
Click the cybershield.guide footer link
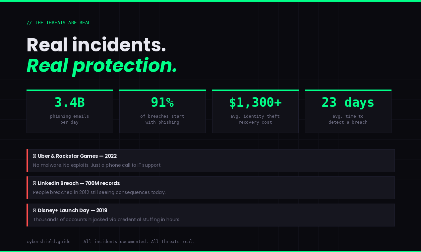[x=48, y=241]
